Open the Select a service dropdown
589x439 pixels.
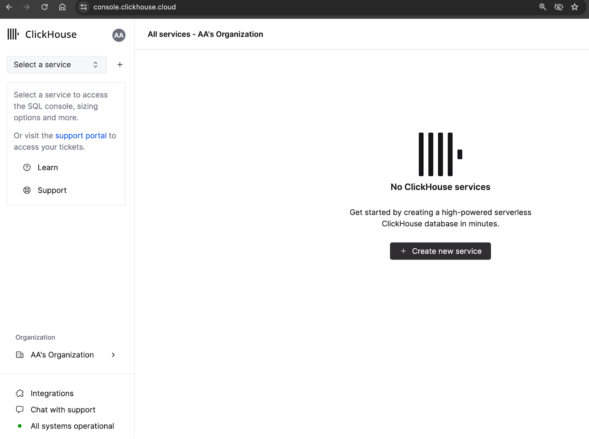tap(56, 64)
